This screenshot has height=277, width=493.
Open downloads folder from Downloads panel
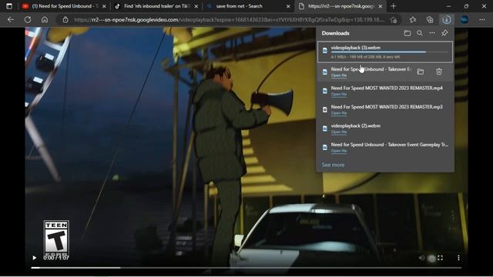[x=407, y=33]
